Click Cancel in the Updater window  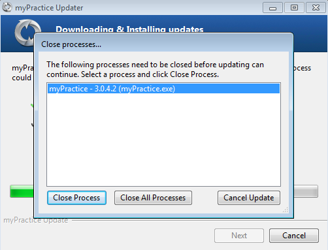pyautogui.click(x=294, y=236)
